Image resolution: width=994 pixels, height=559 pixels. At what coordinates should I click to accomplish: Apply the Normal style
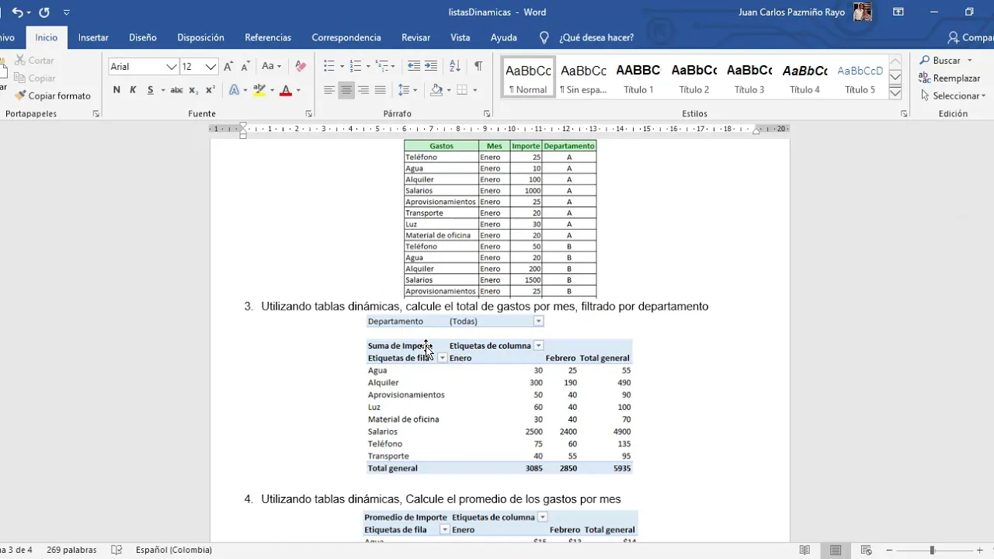point(528,78)
